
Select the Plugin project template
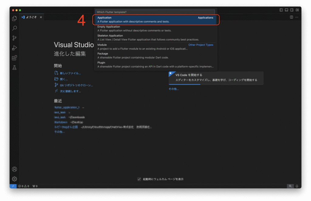[155, 65]
